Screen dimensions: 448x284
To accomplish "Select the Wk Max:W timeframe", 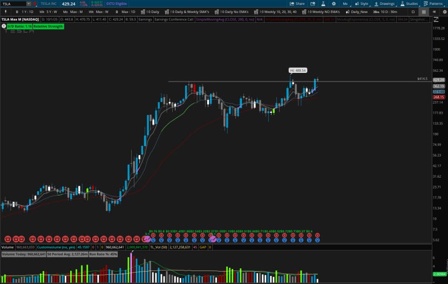I will pyautogui.click(x=99, y=12).
